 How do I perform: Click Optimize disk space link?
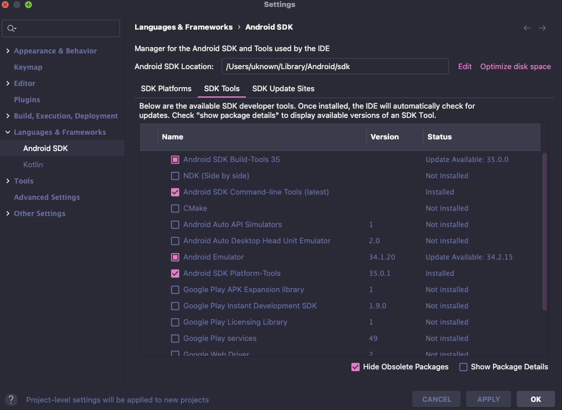click(x=516, y=66)
